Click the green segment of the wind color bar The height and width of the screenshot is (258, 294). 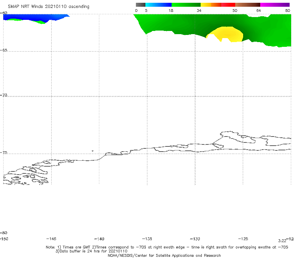(186, 5)
